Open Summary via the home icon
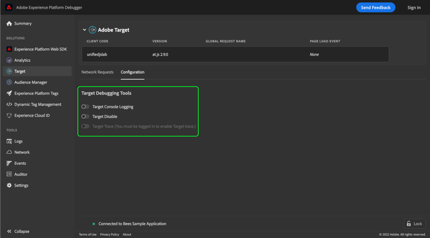 point(9,23)
